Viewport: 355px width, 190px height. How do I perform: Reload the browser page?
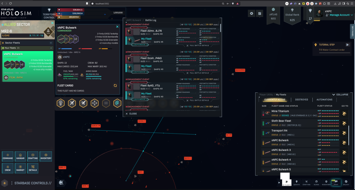[x=10, y=3]
